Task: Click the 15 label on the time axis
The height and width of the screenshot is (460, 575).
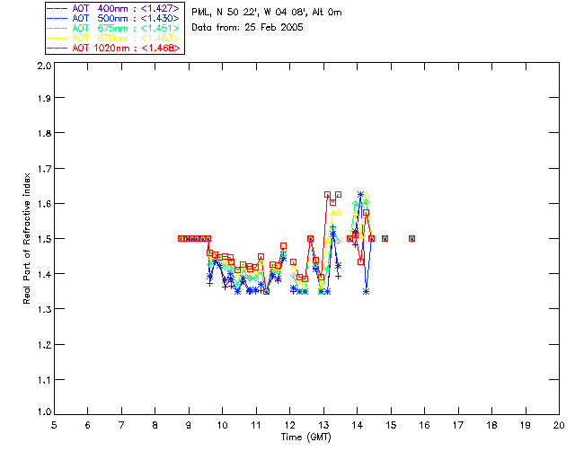Action: coord(391,425)
